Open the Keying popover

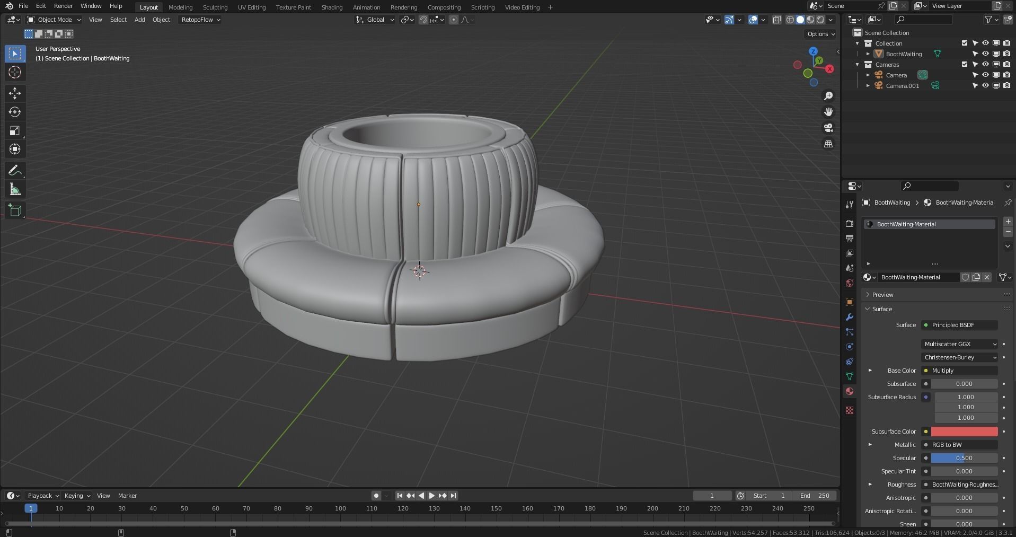pos(76,496)
